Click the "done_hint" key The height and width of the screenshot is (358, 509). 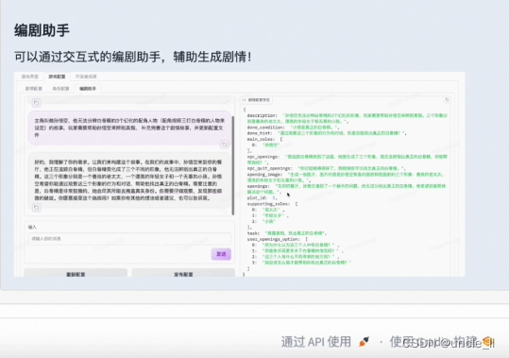(260, 133)
